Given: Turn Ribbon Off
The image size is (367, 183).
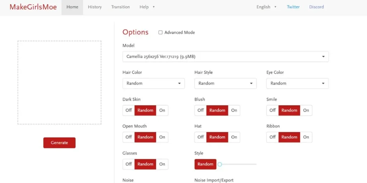Looking at the screenshot, I should click(x=272, y=137).
